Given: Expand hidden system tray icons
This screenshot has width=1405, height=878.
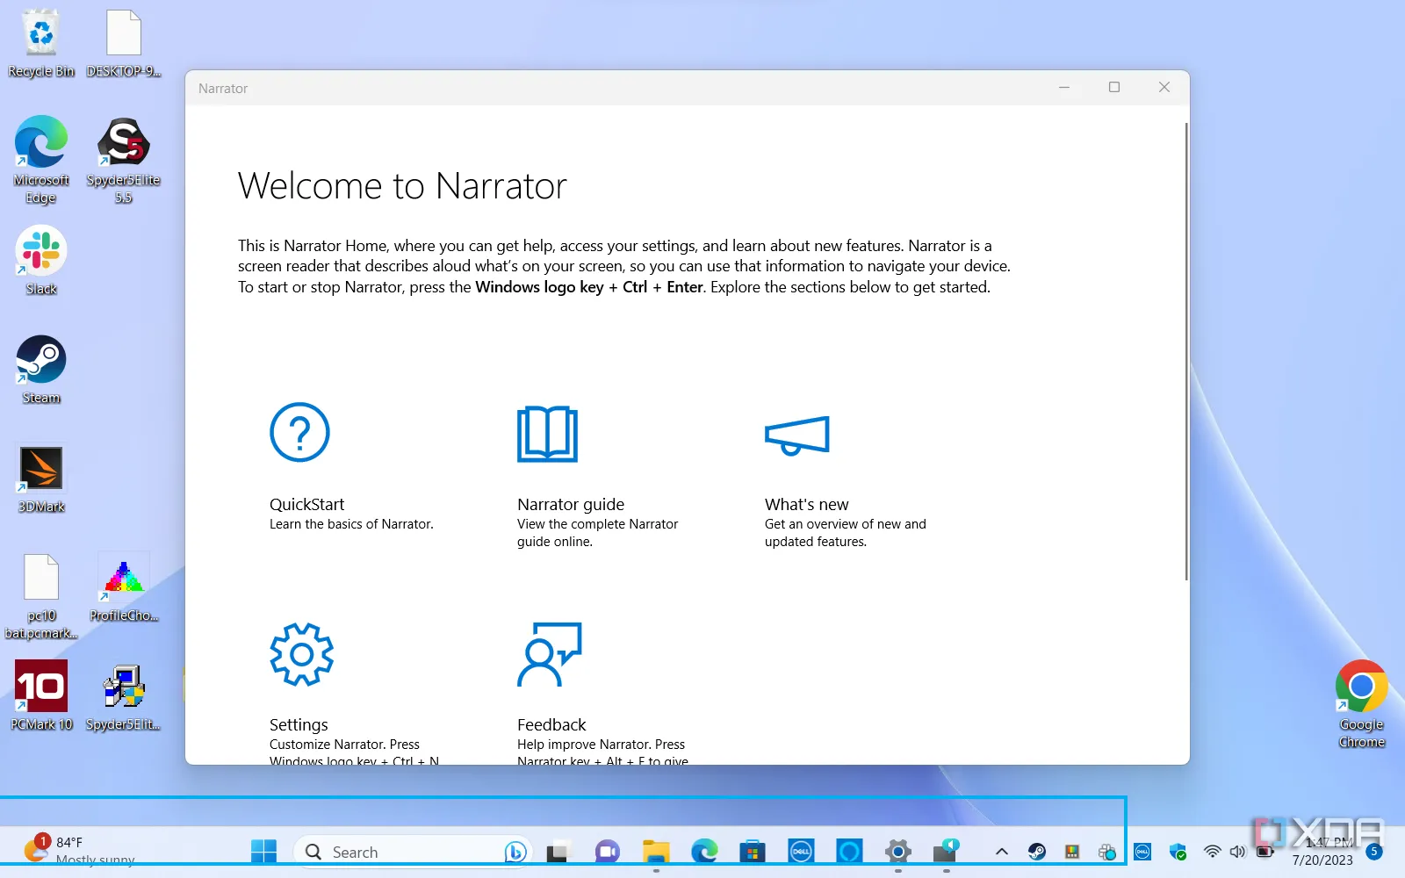Looking at the screenshot, I should (1000, 851).
